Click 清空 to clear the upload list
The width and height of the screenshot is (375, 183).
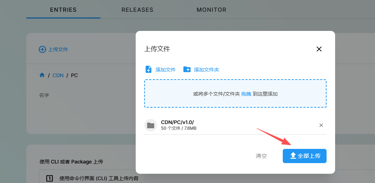coord(261,156)
